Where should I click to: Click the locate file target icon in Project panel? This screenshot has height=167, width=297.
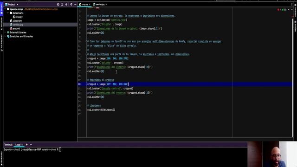point(58,4)
